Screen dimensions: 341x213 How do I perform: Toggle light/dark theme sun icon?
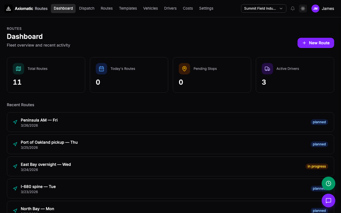pos(303,9)
